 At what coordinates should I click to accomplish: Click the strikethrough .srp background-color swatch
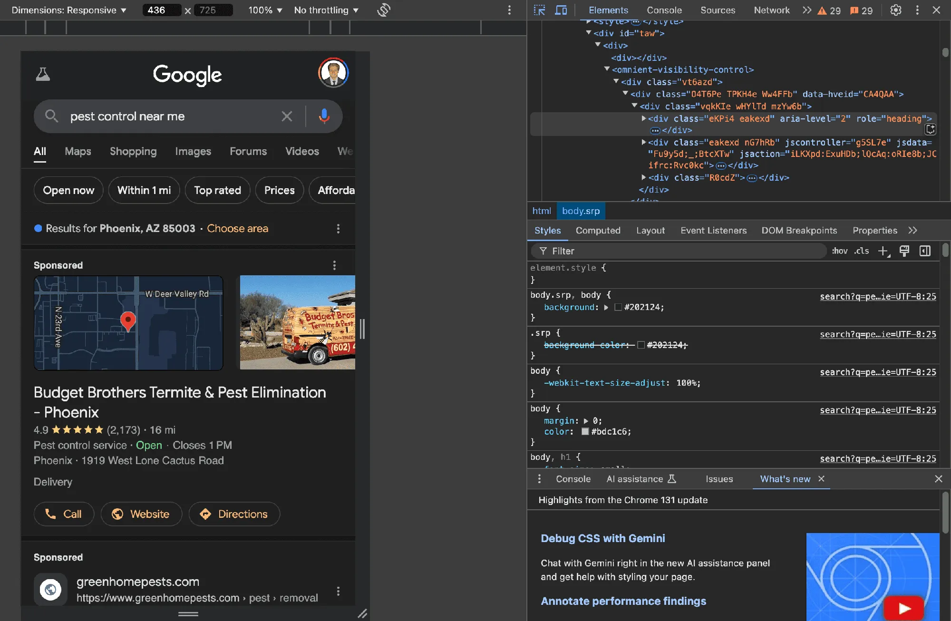640,345
